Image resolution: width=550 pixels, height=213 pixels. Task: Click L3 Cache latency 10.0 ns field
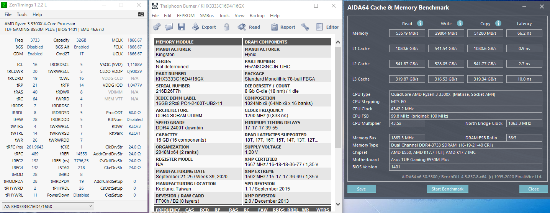[524, 79]
